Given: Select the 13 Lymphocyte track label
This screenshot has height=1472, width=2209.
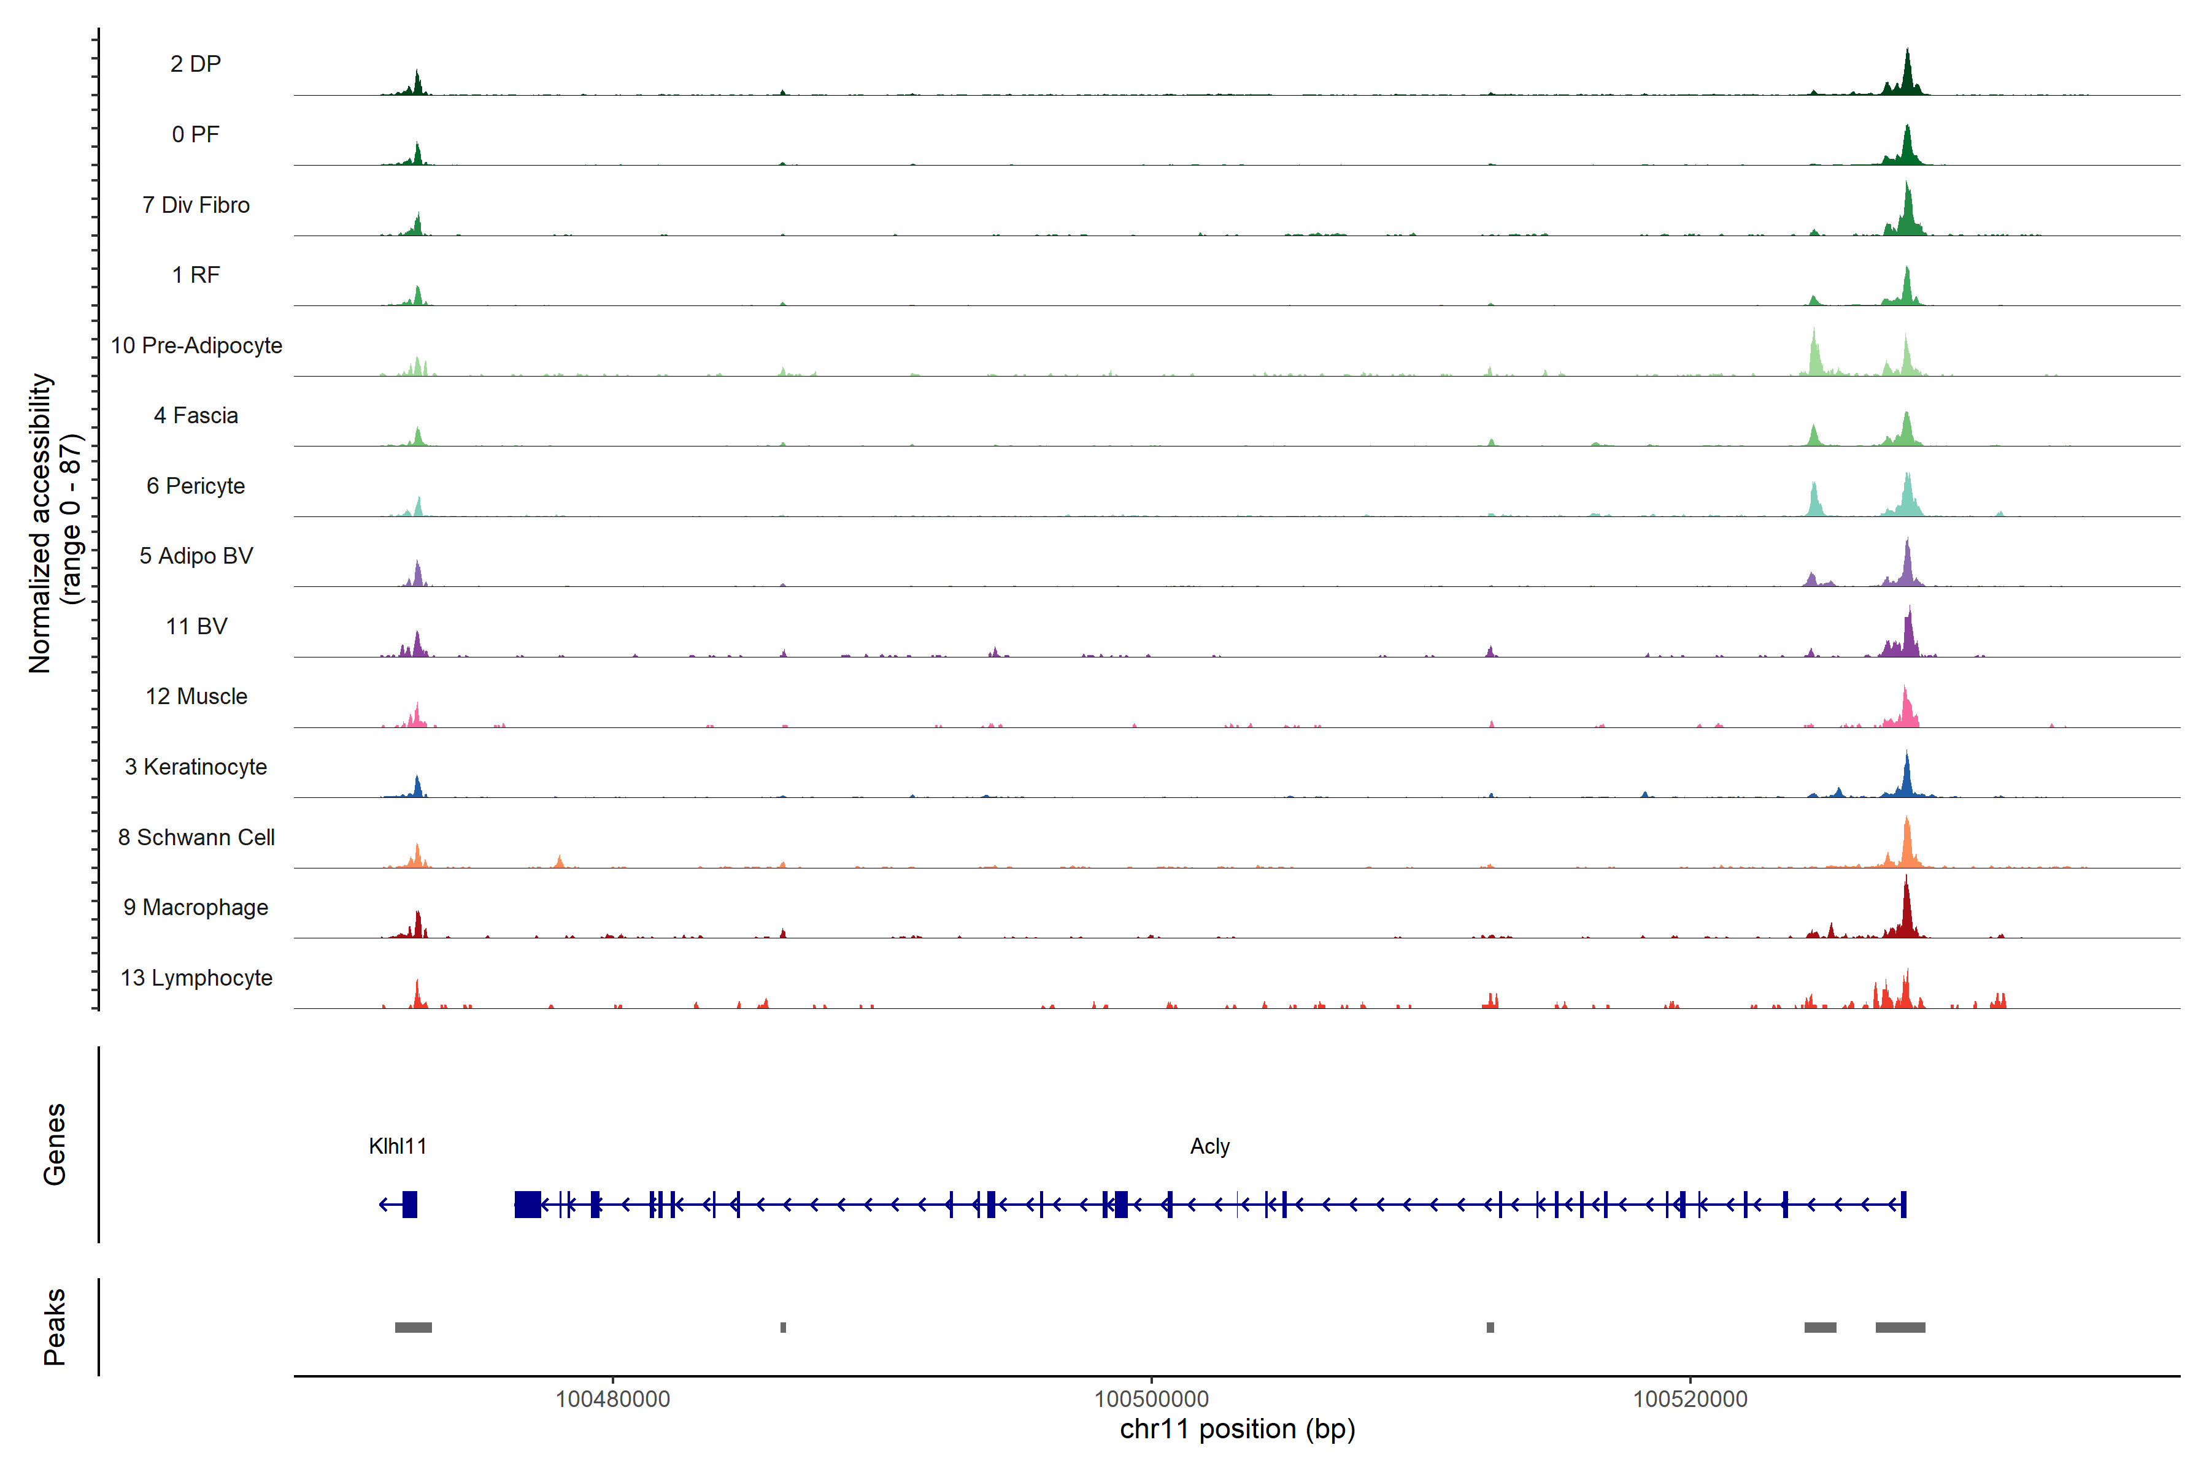Looking at the screenshot, I should point(196,977).
